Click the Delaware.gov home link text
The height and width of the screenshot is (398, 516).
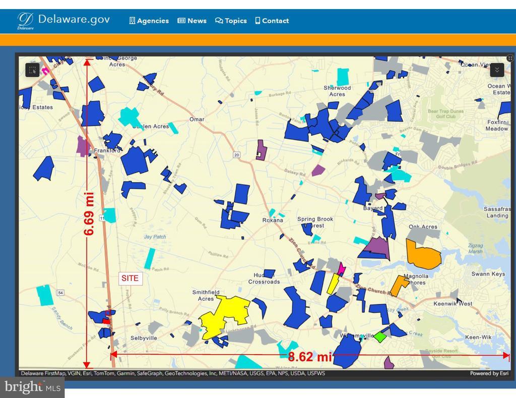[x=74, y=20]
